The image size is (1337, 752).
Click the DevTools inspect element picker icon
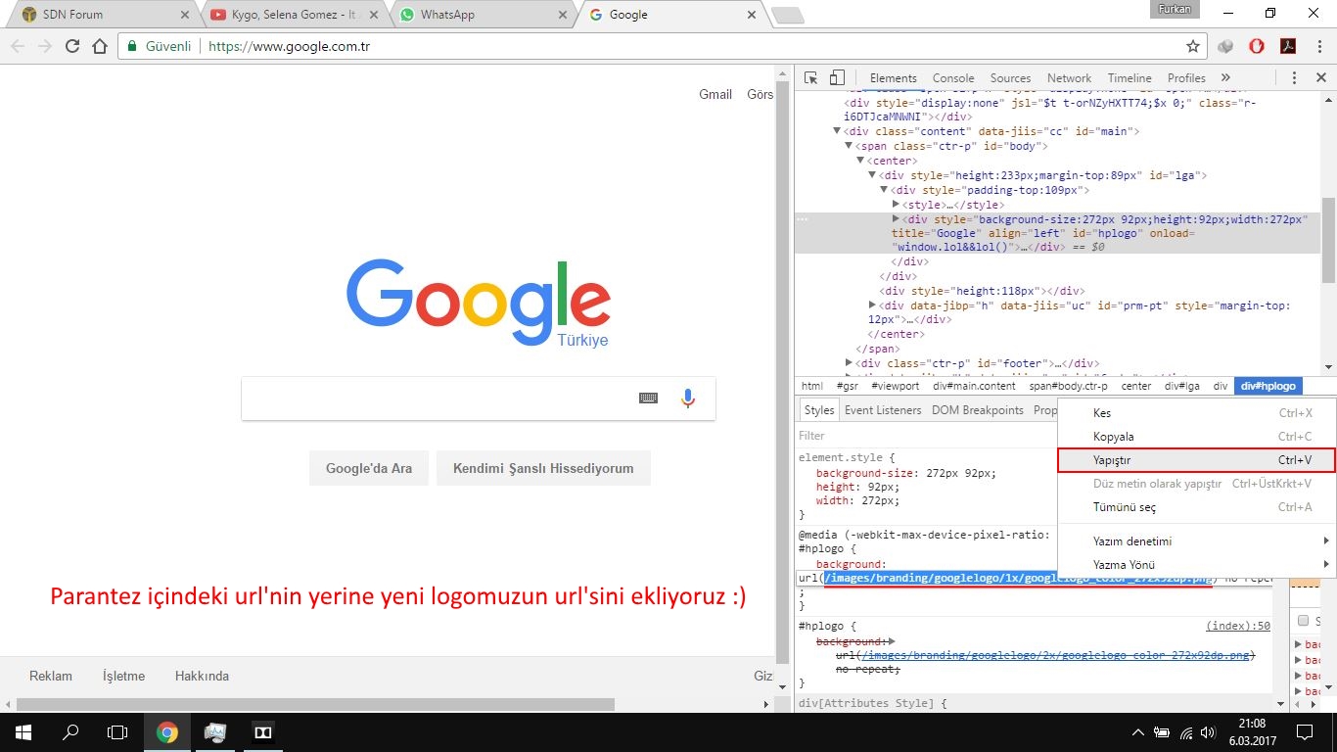[x=811, y=77]
